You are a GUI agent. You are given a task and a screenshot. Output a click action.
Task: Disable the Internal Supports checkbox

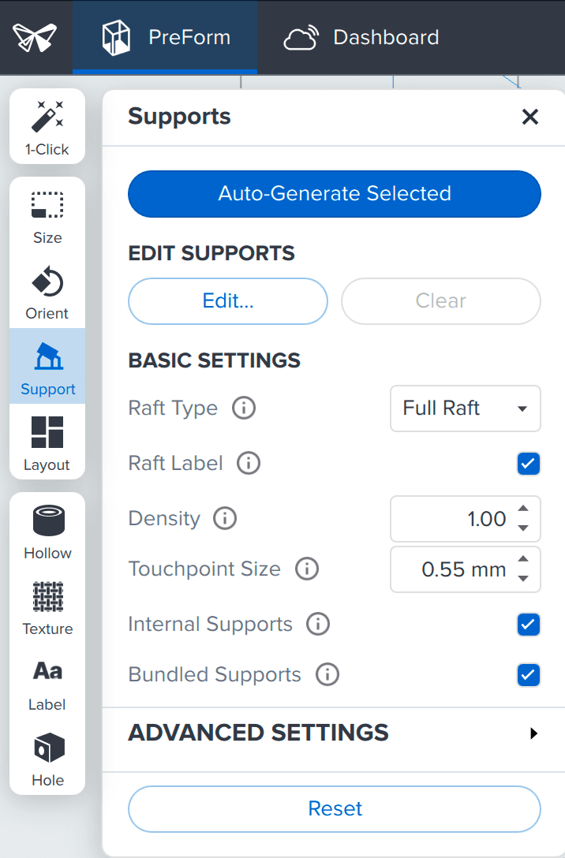tap(528, 625)
